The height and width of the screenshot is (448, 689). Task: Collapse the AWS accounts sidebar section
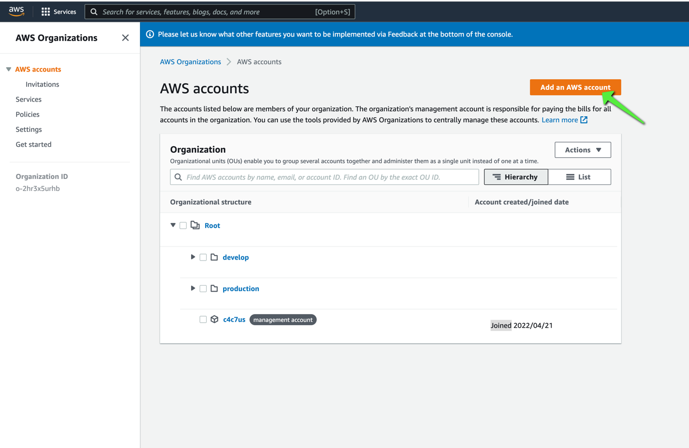click(x=9, y=69)
